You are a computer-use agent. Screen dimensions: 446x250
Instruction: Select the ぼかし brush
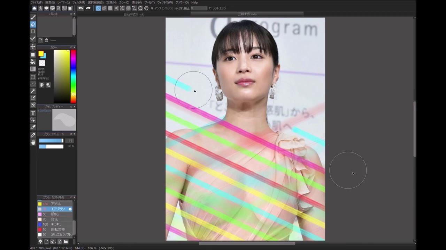click(55, 214)
